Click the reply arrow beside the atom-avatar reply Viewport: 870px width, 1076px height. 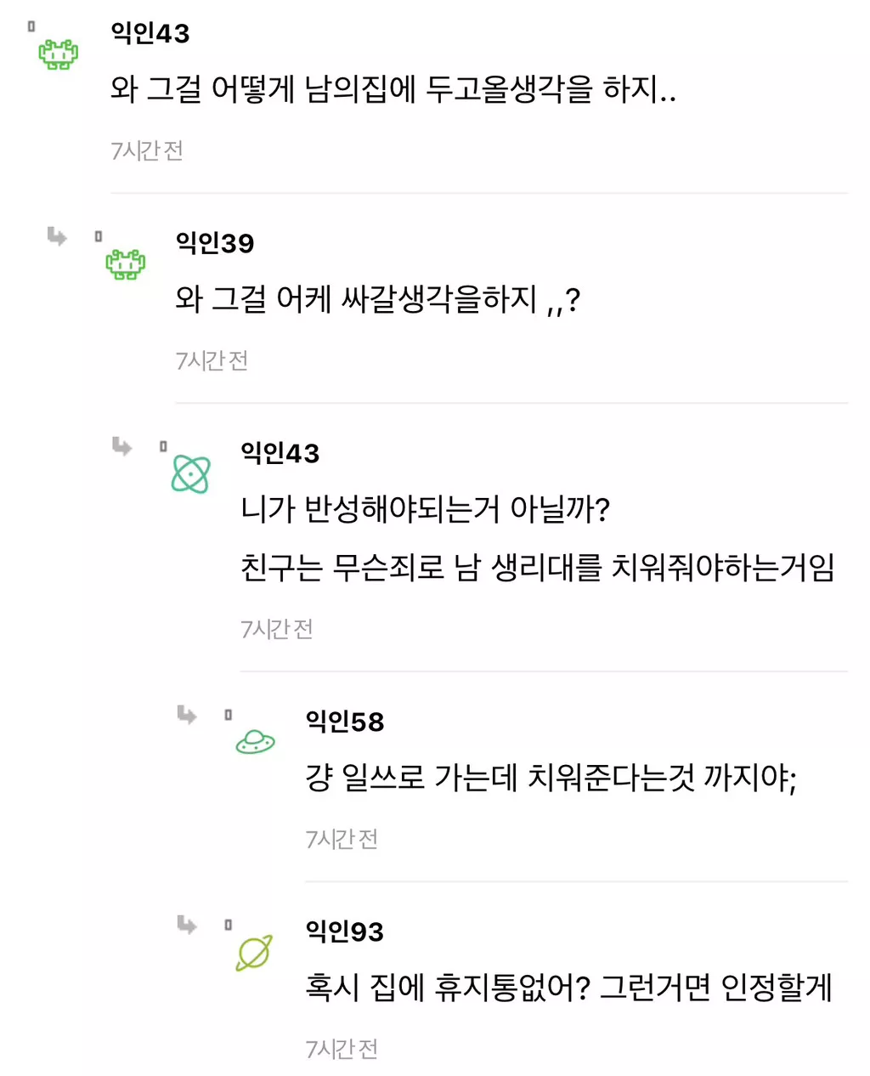coord(122,446)
